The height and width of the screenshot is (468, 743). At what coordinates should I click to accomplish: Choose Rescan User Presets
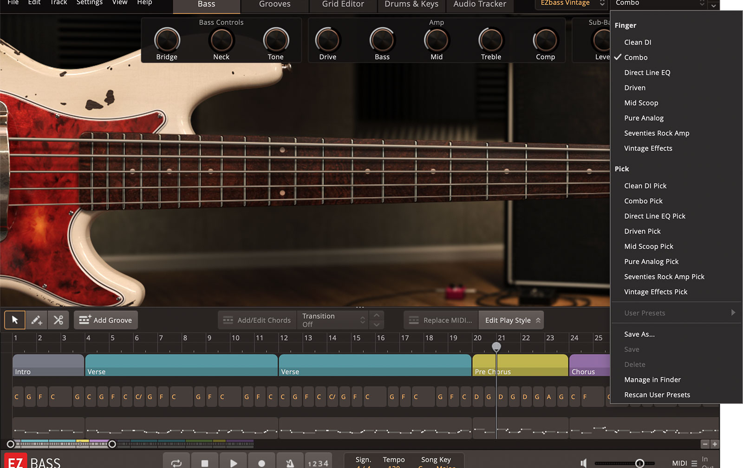click(x=676, y=395)
